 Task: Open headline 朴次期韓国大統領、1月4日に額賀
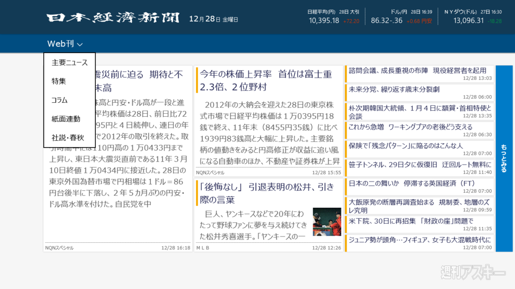(x=419, y=112)
